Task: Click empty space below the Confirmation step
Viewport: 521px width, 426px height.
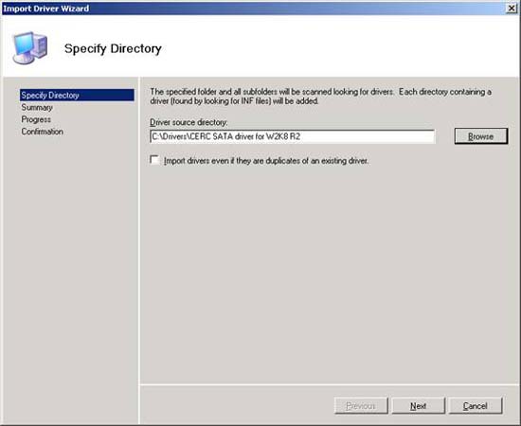Action: 71,266
